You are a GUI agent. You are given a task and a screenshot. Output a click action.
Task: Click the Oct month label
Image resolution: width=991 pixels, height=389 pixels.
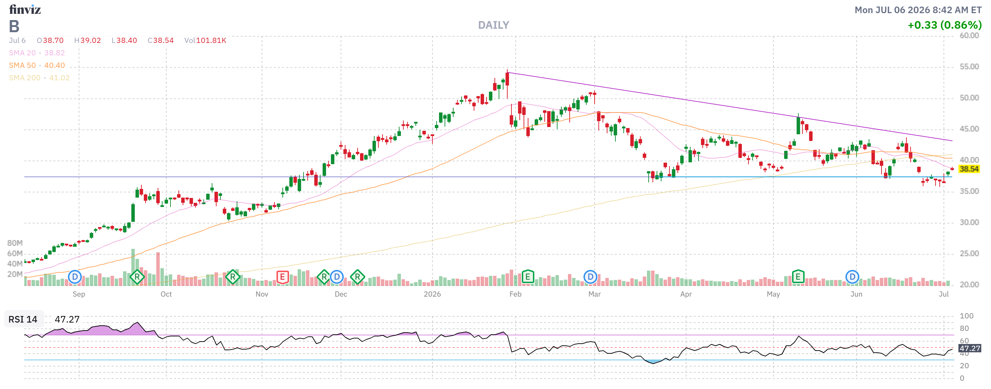[166, 295]
